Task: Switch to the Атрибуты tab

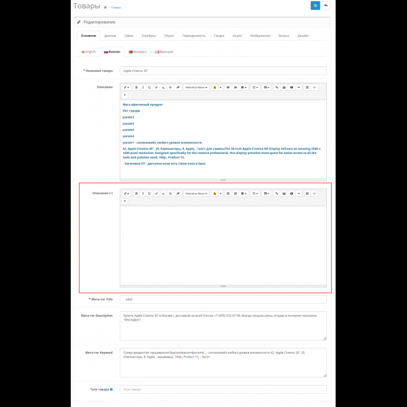Action: click(x=148, y=36)
